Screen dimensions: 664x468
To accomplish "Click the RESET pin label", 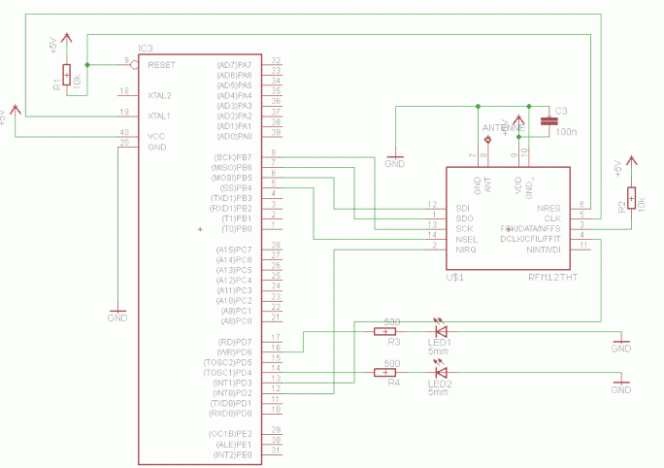I will click(161, 65).
